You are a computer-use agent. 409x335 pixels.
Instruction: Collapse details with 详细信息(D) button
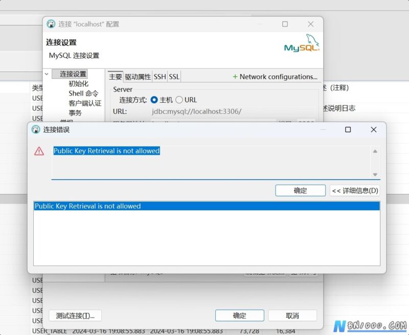pos(355,190)
